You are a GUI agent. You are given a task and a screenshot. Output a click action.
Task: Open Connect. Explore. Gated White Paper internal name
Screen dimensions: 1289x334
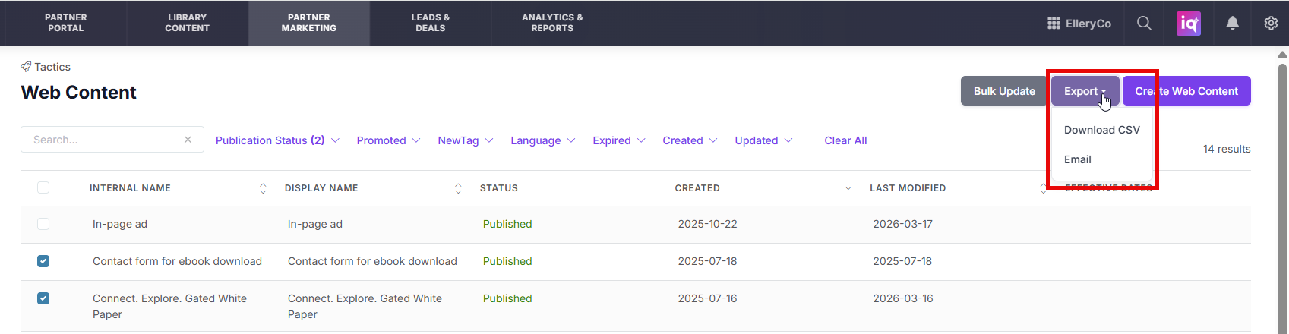169,306
